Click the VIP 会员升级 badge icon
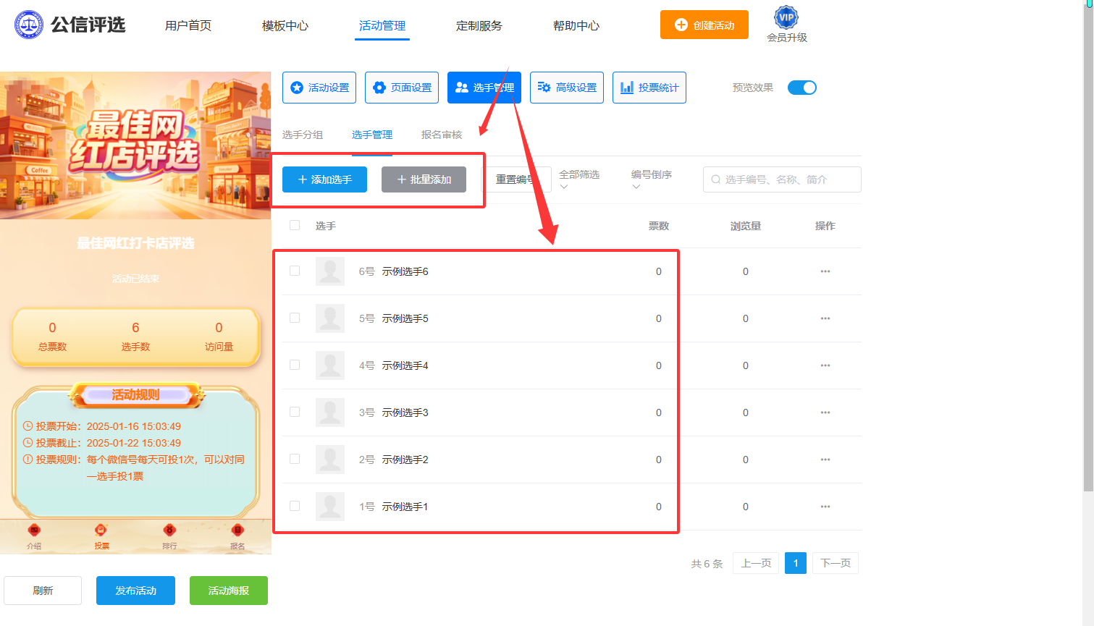Viewport: 1094px width, 626px height. 786,17
